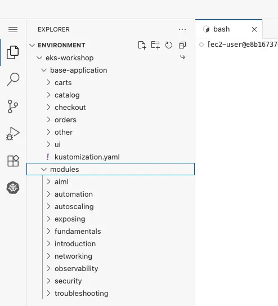Click the symlink arrow beside eks-workshop
The height and width of the screenshot is (306, 278).
pos(182,57)
